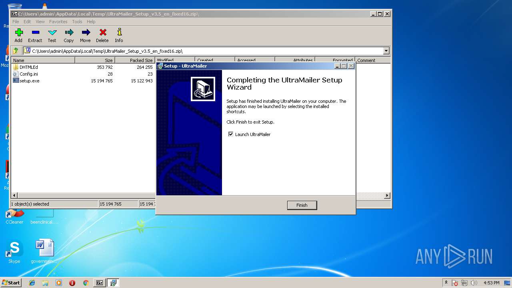
Task: Go up one folder level in 7-Zip
Action: tap(16, 51)
